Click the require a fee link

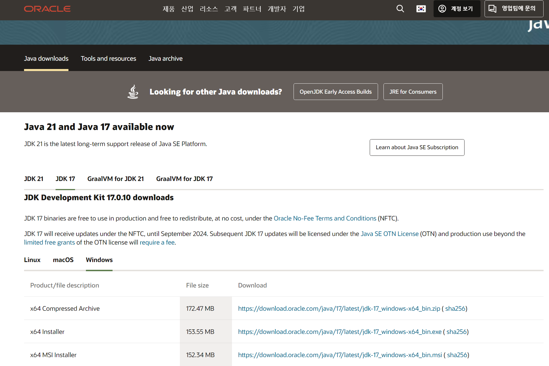(157, 242)
